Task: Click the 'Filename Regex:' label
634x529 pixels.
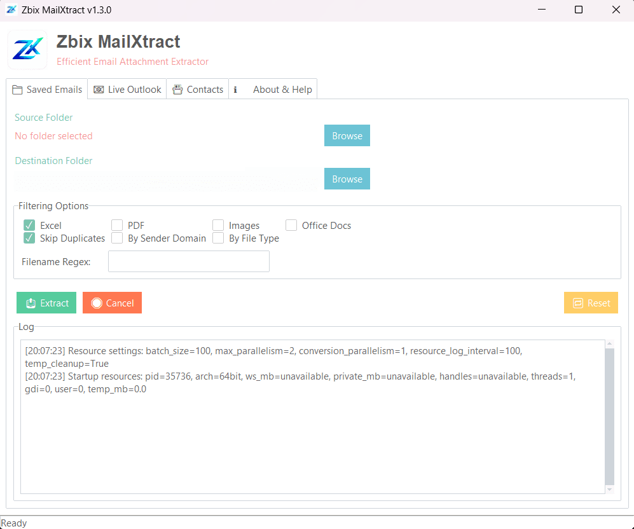Action: [x=56, y=262]
